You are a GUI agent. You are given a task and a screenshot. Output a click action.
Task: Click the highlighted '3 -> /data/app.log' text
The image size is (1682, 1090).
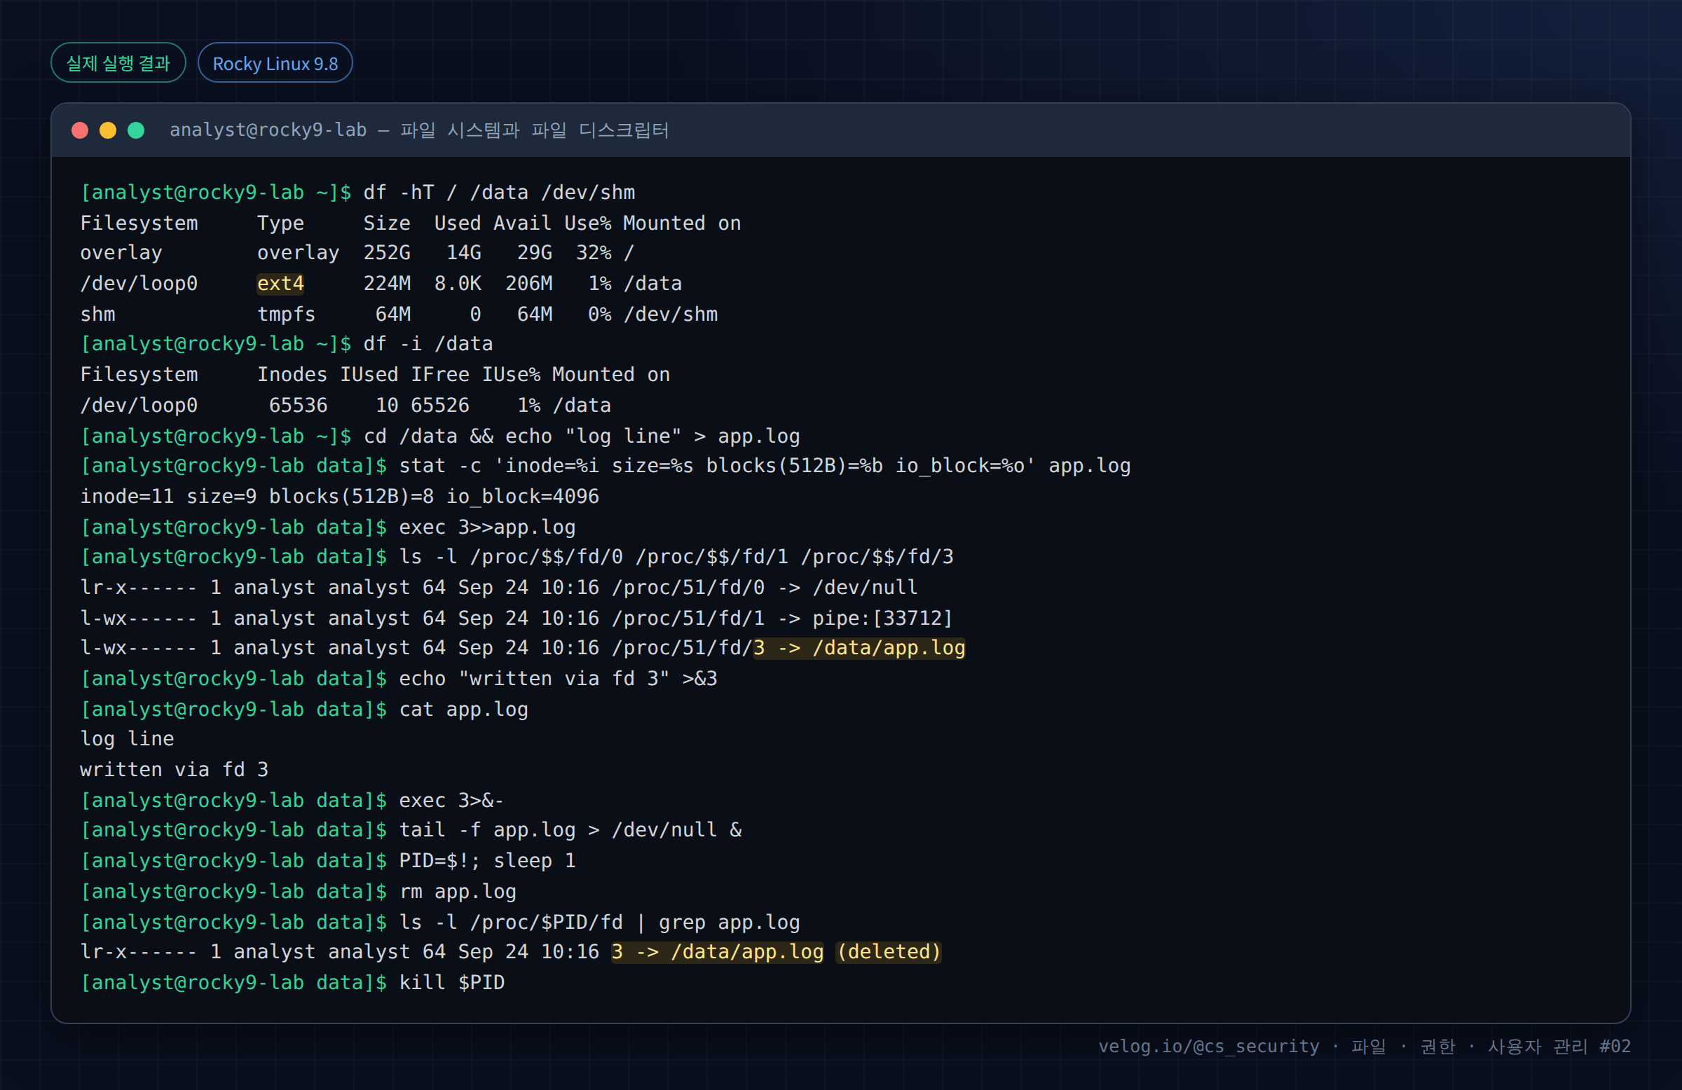pyautogui.click(x=859, y=648)
